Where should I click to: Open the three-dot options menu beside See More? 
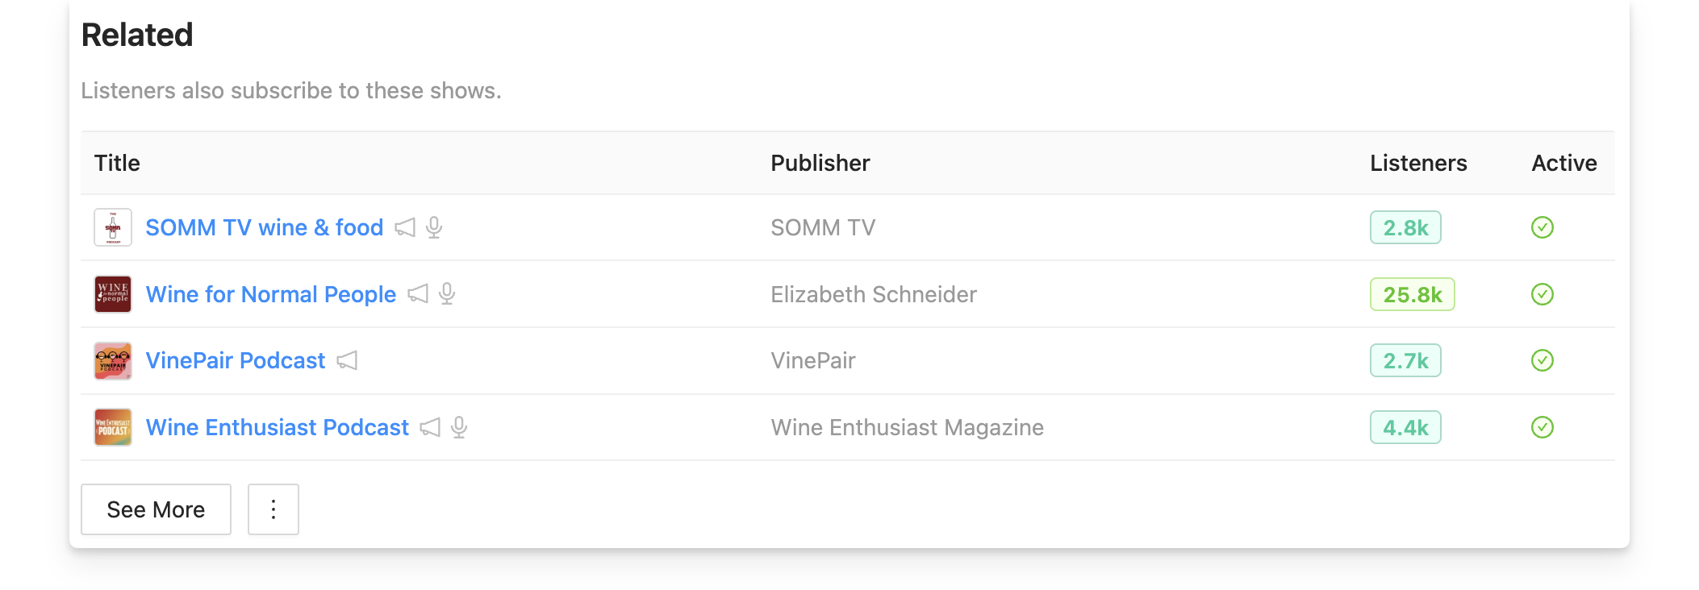pyautogui.click(x=273, y=509)
